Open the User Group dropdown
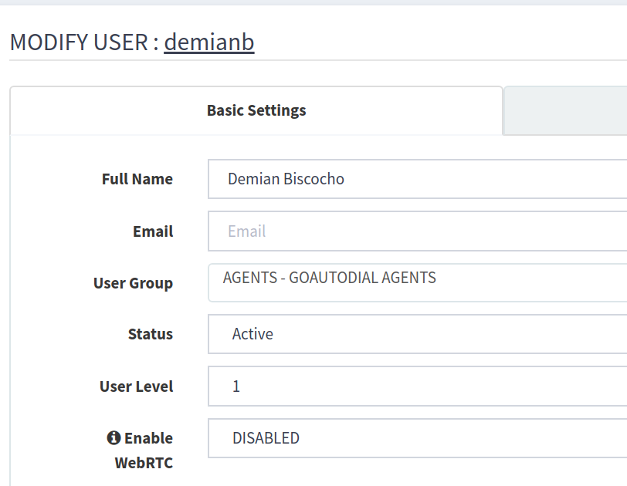Image resolution: width=627 pixels, height=486 pixels. [418, 282]
